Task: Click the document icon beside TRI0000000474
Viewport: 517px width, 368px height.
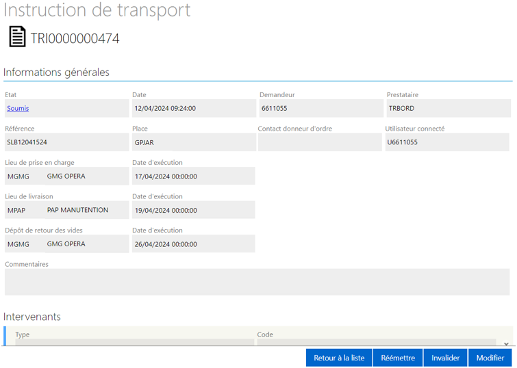Action: click(x=17, y=36)
